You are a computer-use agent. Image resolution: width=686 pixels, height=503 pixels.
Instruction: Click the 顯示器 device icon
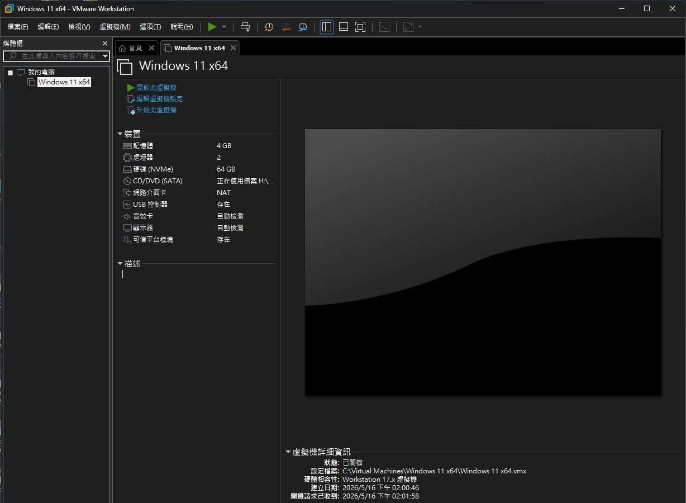pos(127,228)
